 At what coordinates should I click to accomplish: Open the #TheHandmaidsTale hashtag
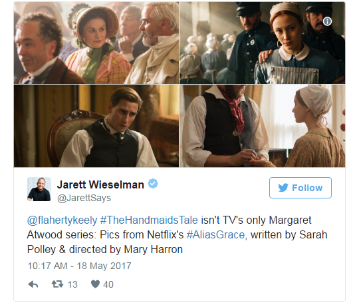[x=149, y=220]
